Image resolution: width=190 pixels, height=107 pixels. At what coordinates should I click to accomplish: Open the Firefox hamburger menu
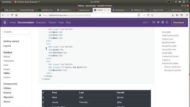coord(187,15)
